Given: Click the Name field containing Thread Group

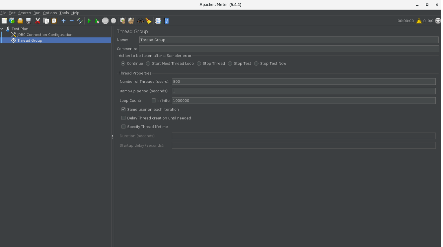Looking at the screenshot, I should [x=289, y=40].
